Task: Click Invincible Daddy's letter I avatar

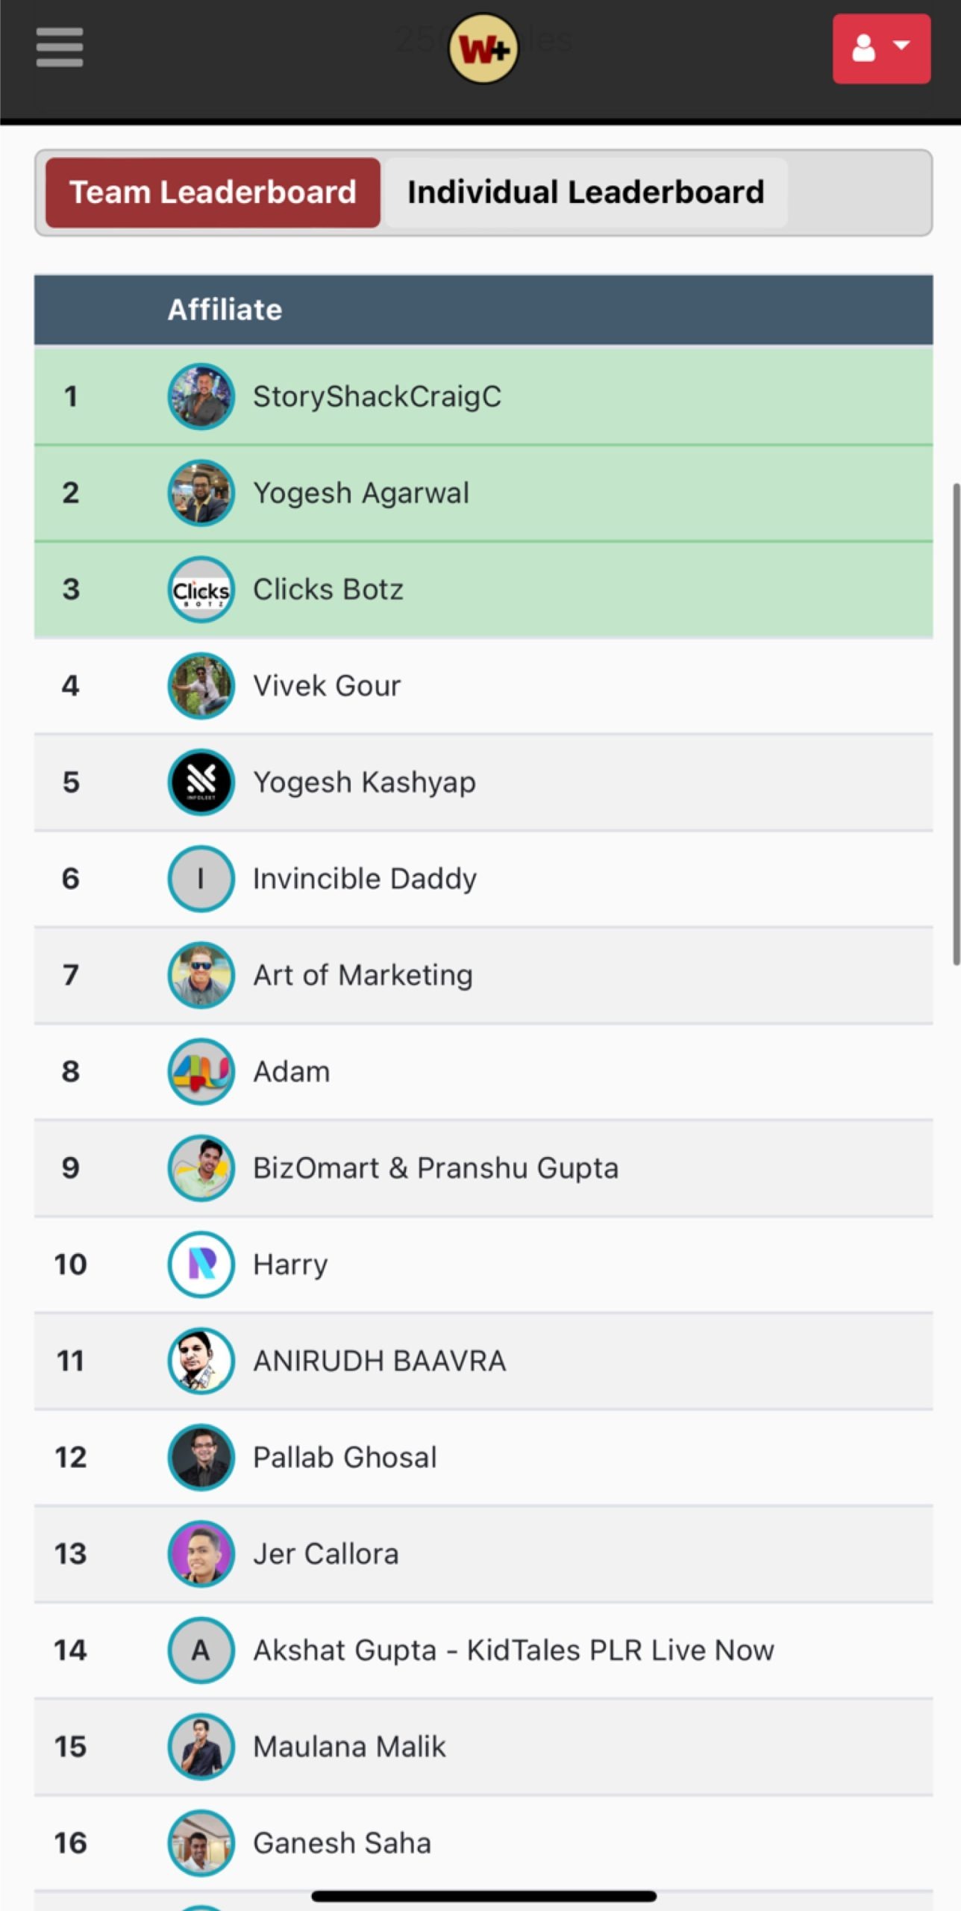Action: [201, 879]
